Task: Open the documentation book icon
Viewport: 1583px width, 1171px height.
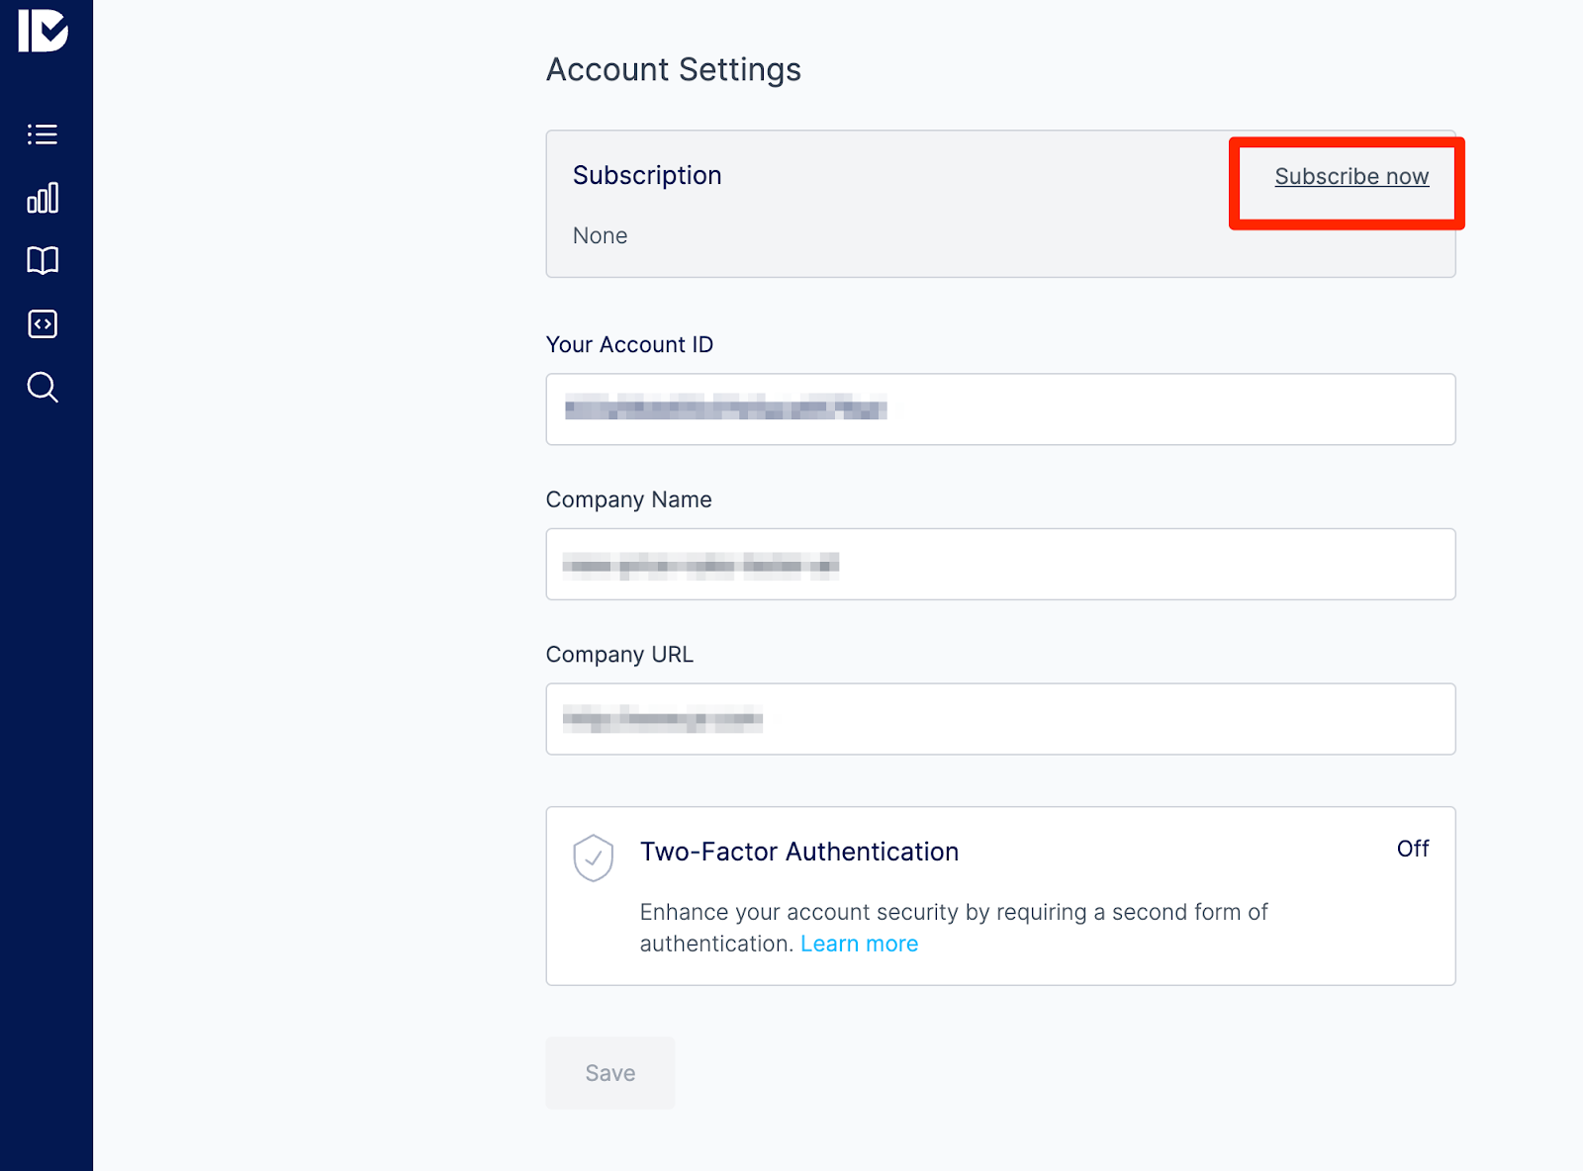Action: [43, 261]
